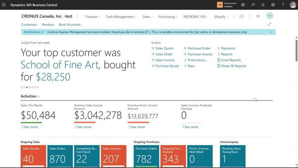The image size is (298, 168).
Task: Open the Sales Quotes tile showing 40
Action: (34, 156)
